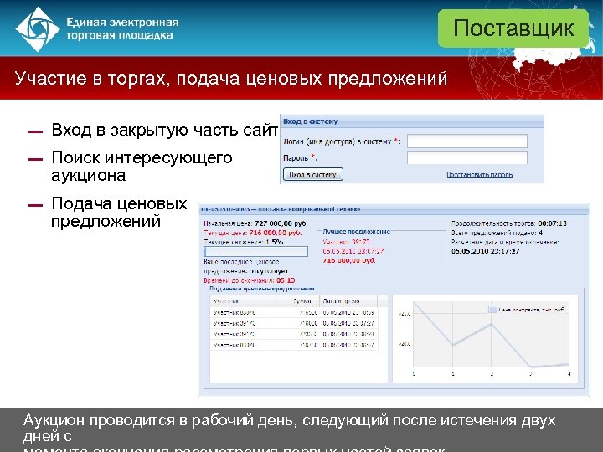
Task: Click 'Участие в торгах' slide heading
Action: [x=231, y=79]
